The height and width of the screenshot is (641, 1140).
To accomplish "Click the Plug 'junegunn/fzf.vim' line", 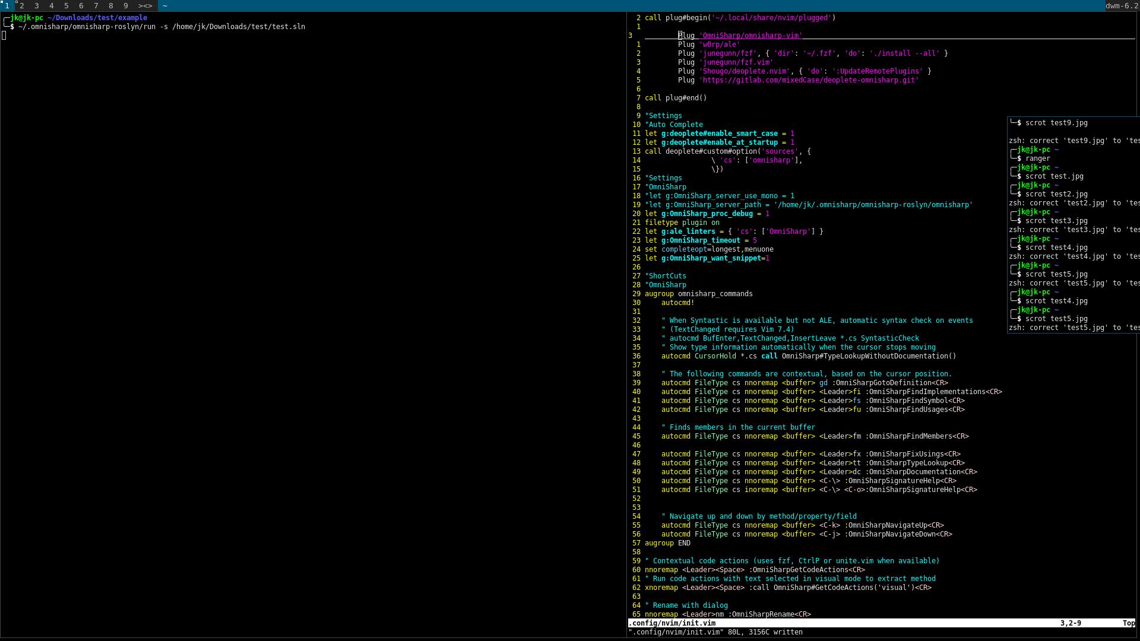I will coord(726,62).
